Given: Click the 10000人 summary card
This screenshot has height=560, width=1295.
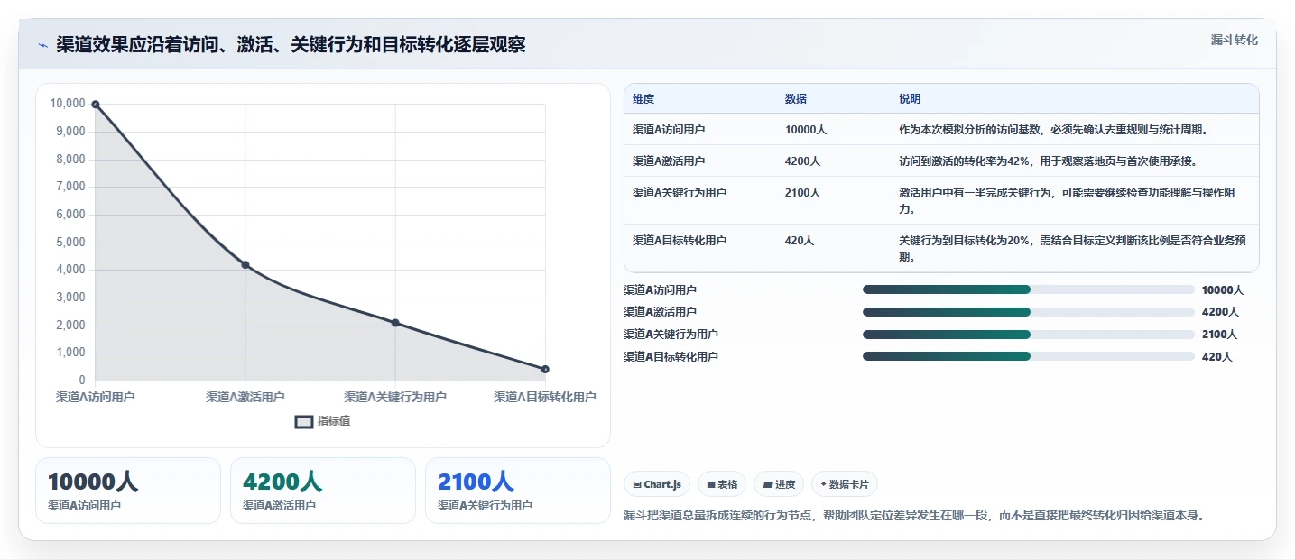Looking at the screenshot, I should click(x=128, y=491).
